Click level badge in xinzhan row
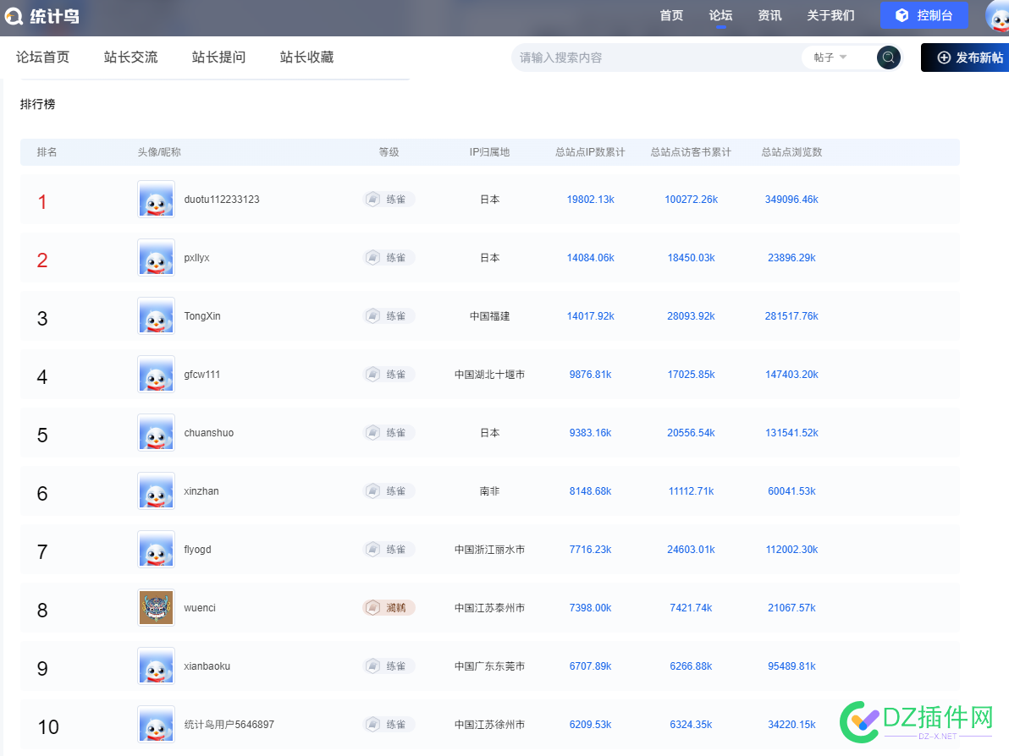Viewport: 1009px width, 756px height. pyautogui.click(x=389, y=491)
